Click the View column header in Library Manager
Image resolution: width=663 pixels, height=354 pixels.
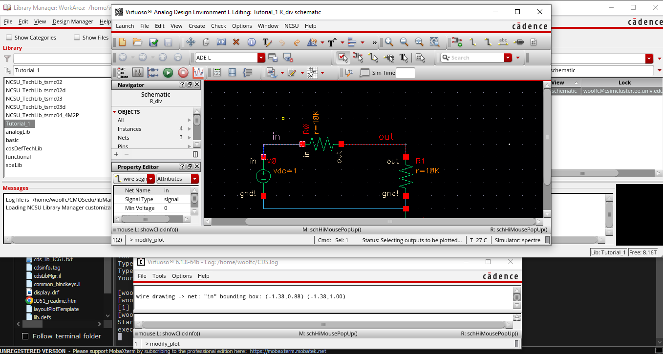566,83
